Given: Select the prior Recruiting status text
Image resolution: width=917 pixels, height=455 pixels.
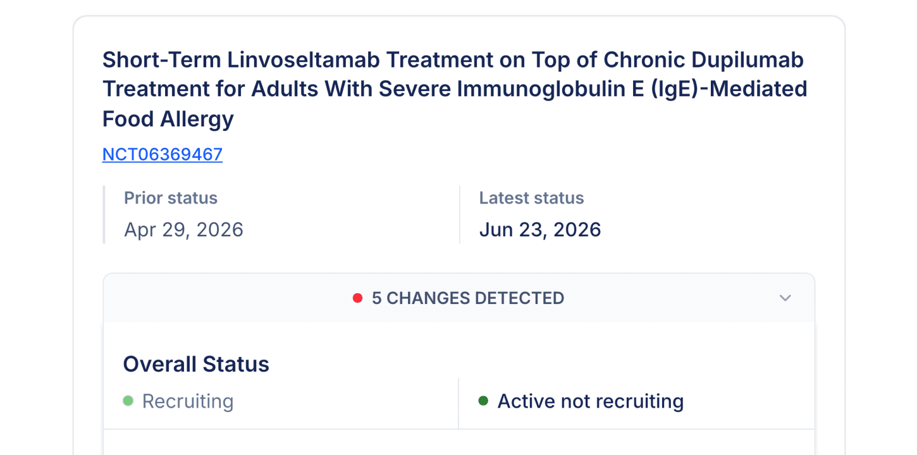Looking at the screenshot, I should (188, 401).
